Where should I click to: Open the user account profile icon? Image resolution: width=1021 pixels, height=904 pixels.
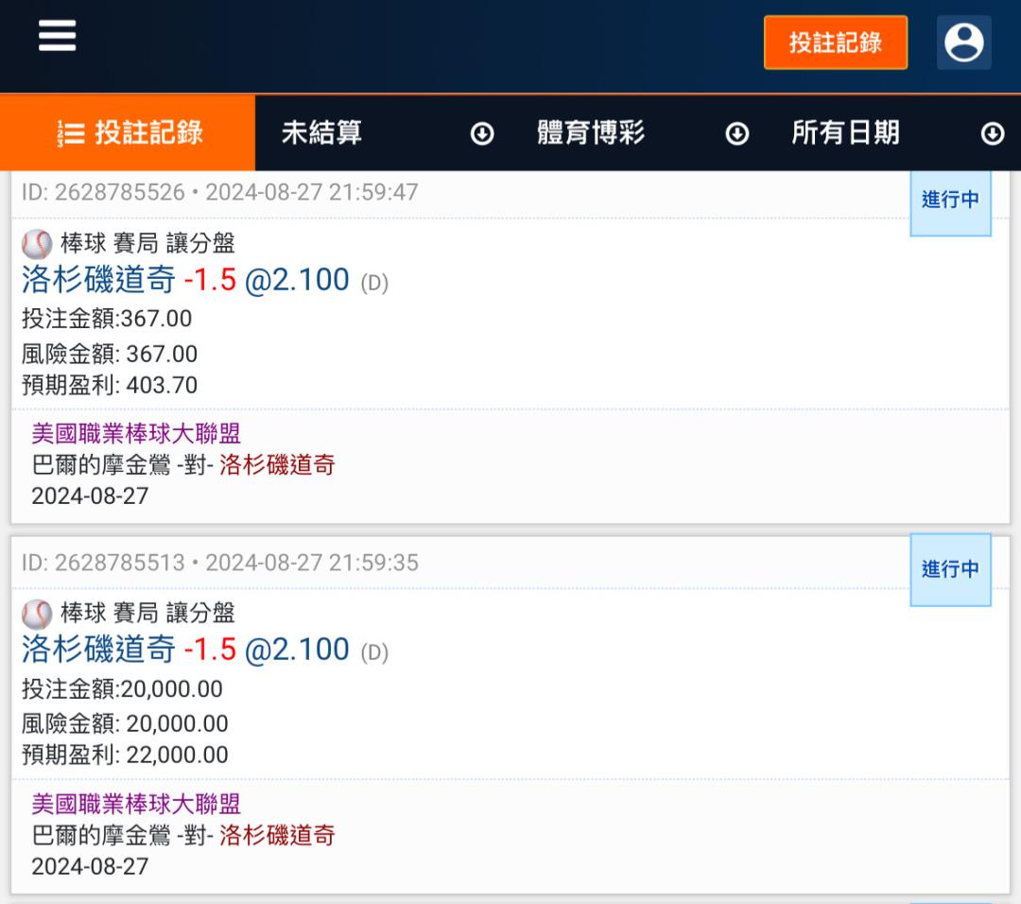[x=963, y=43]
